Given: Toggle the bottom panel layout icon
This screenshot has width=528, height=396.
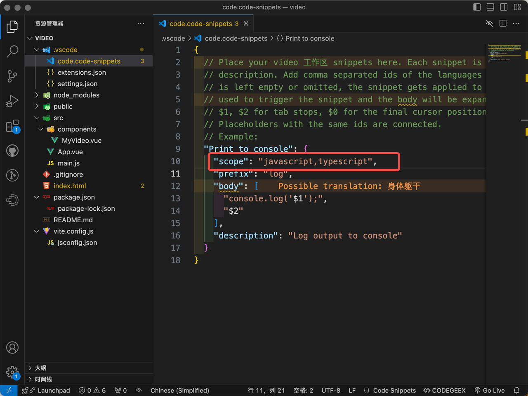Looking at the screenshot, I should 490,7.
